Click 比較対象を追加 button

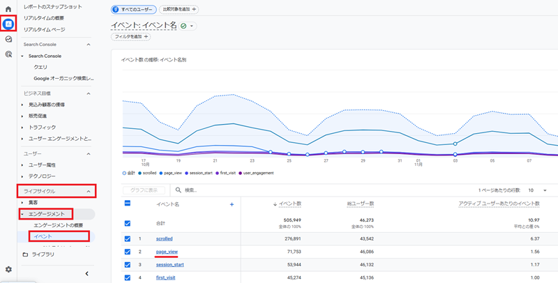179,10
